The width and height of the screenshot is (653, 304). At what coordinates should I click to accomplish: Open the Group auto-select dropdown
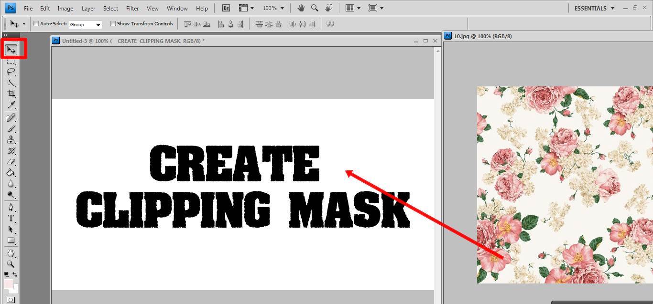click(x=85, y=24)
